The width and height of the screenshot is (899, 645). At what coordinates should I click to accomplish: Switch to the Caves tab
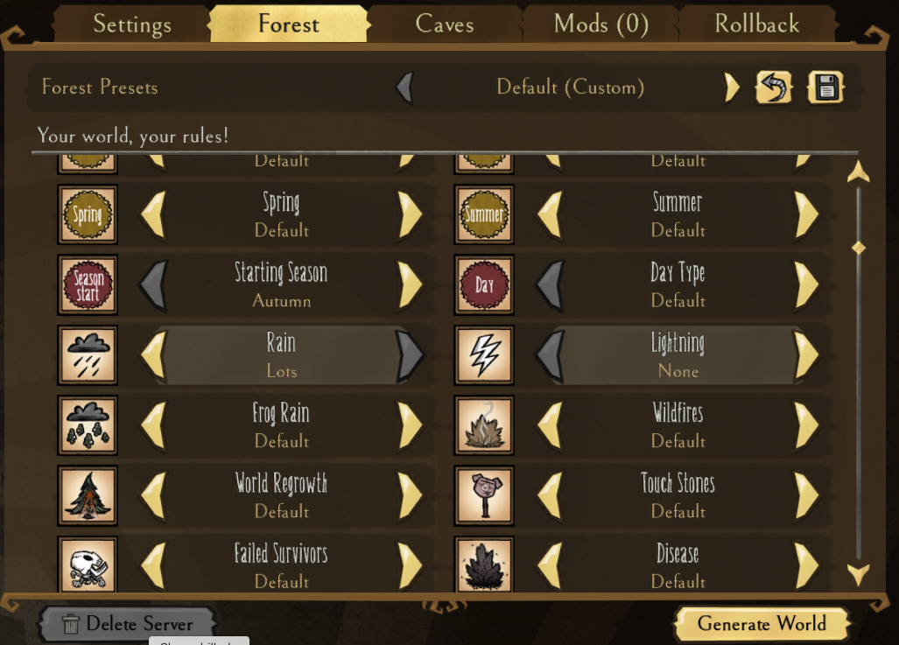[445, 25]
